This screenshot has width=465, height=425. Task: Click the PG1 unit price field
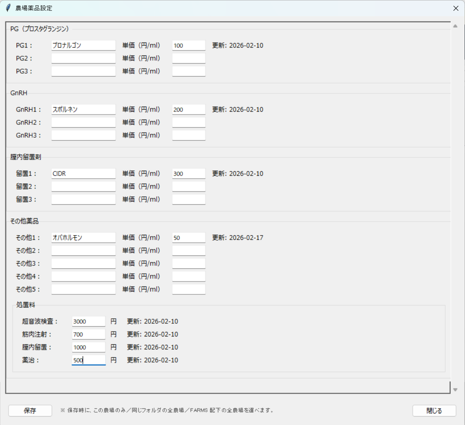(189, 45)
